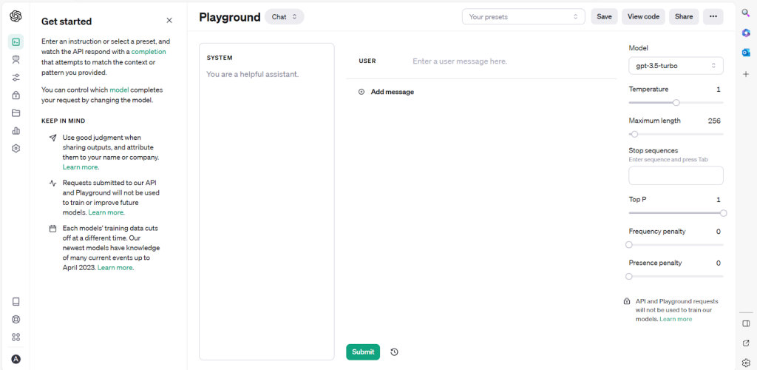Click the Frequency penalty slider handle
Screen dimensions: 757x370
pos(629,245)
